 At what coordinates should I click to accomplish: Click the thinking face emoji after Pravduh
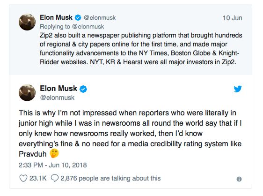[54, 153]
